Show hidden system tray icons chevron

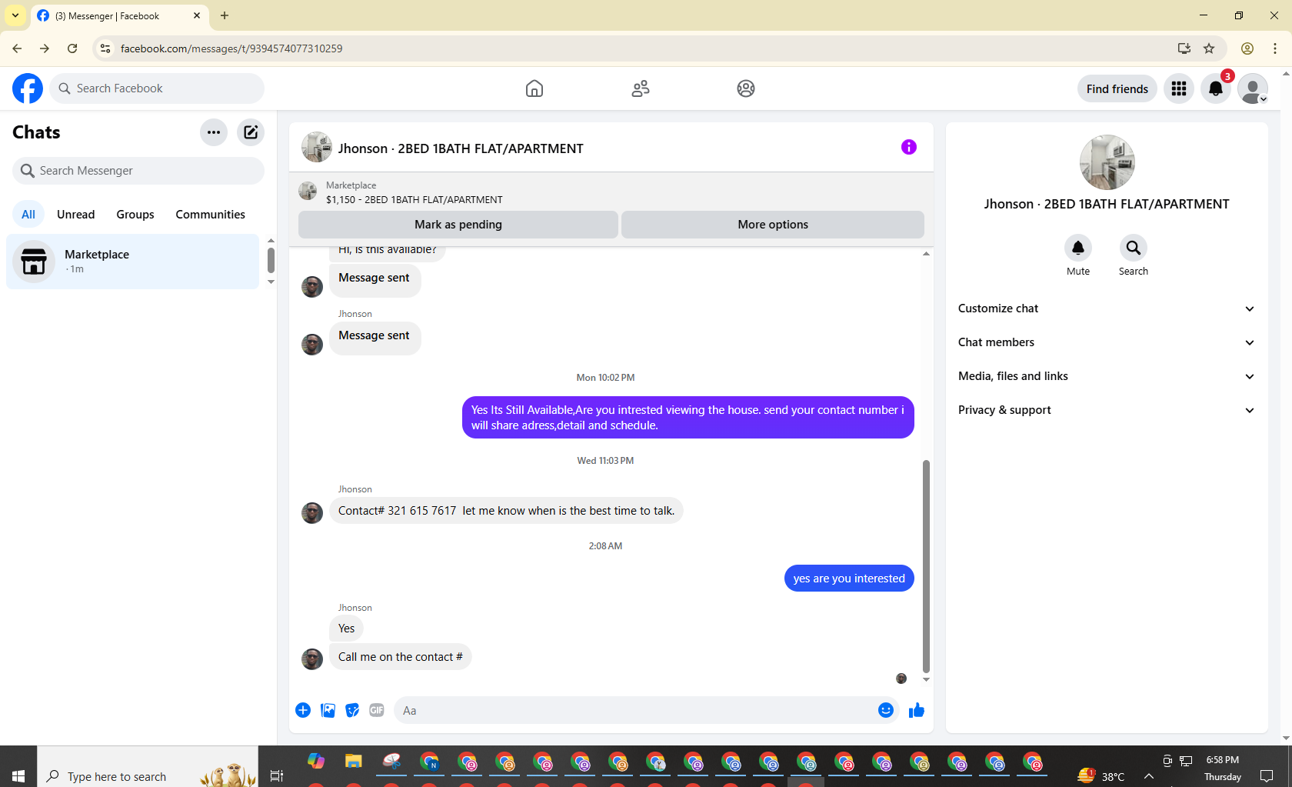(x=1149, y=776)
